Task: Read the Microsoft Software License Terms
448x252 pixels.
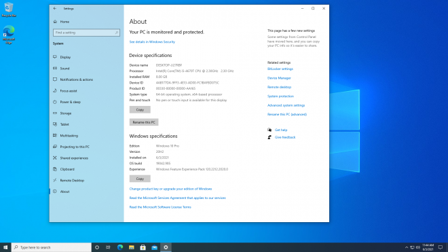Action: (160, 207)
